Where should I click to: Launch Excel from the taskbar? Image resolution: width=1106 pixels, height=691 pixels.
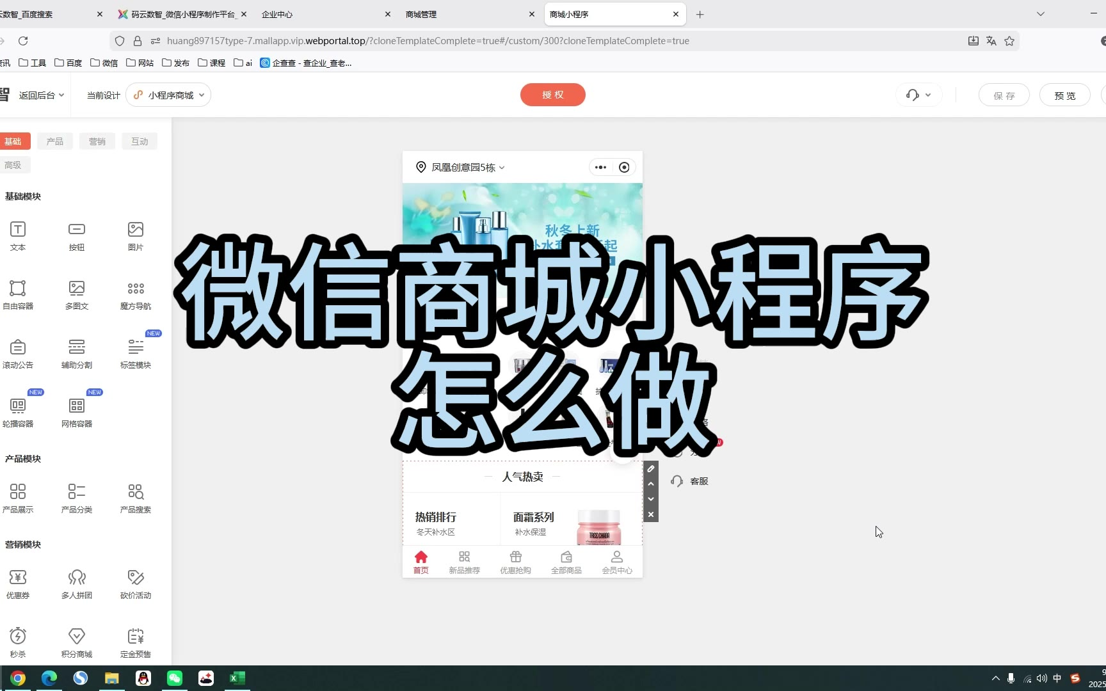pyautogui.click(x=237, y=678)
